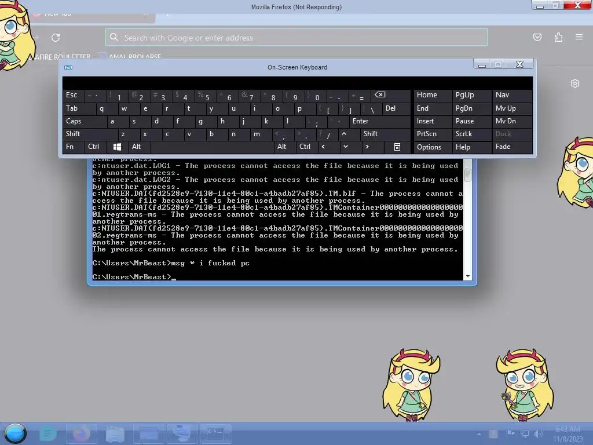Click the Firefox address search field

[296, 38]
